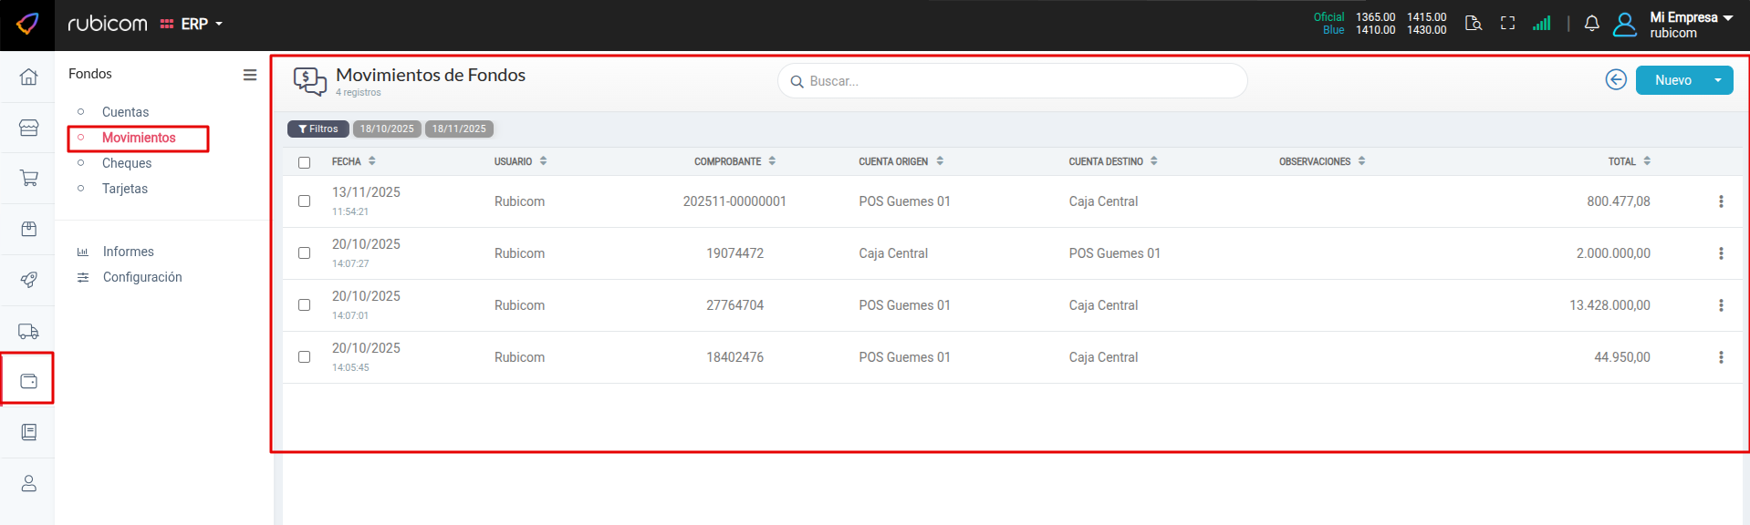
Task: Click the Filtros button
Action: click(318, 129)
